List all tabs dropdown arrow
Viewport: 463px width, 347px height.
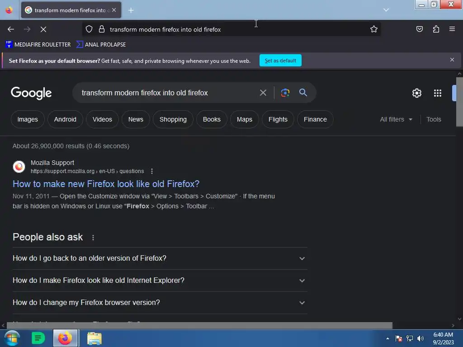click(386, 10)
